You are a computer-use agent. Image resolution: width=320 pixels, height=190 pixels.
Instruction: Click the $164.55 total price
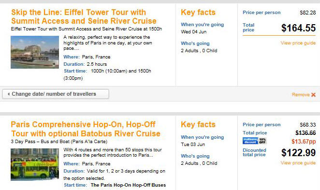(298, 28)
